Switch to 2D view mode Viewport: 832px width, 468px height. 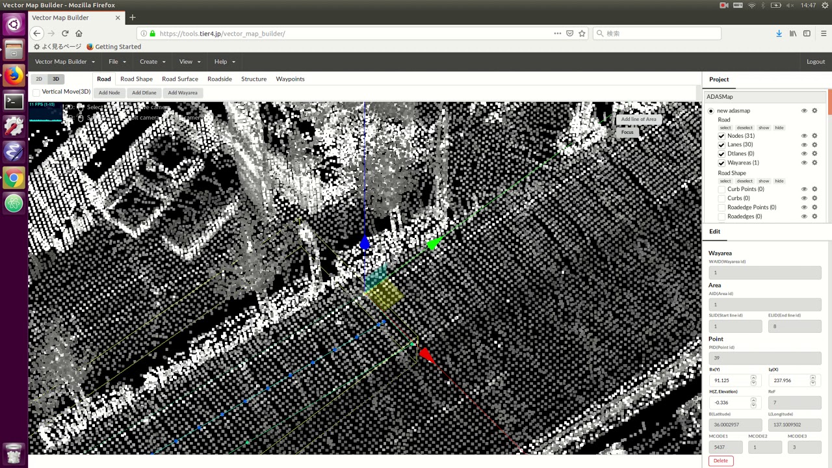(39, 79)
